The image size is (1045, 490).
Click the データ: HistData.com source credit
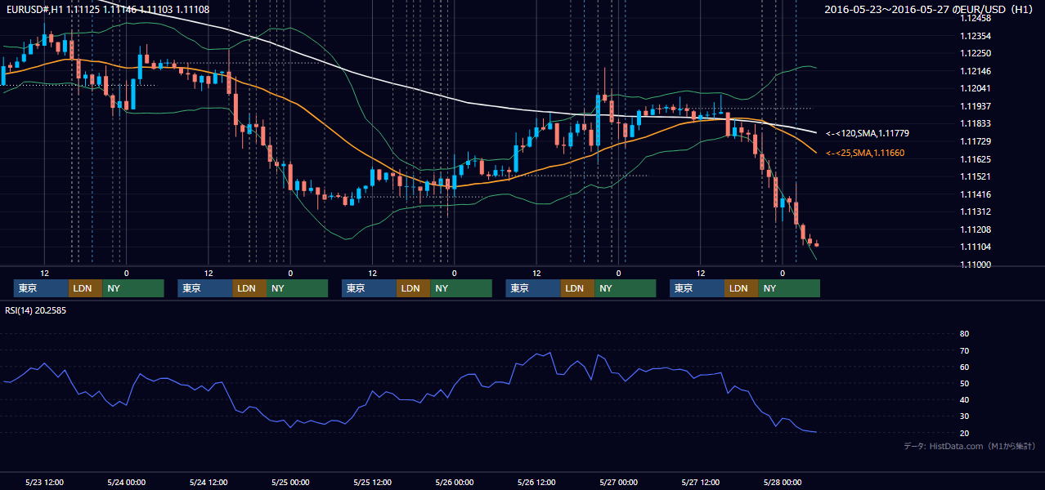[x=970, y=446]
